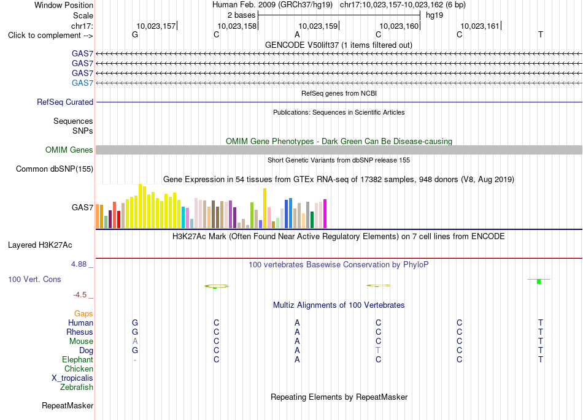Viewport: 583px width, 420px height.
Task: Click the 'hg19' label beside the scale bar
Action: [434, 15]
